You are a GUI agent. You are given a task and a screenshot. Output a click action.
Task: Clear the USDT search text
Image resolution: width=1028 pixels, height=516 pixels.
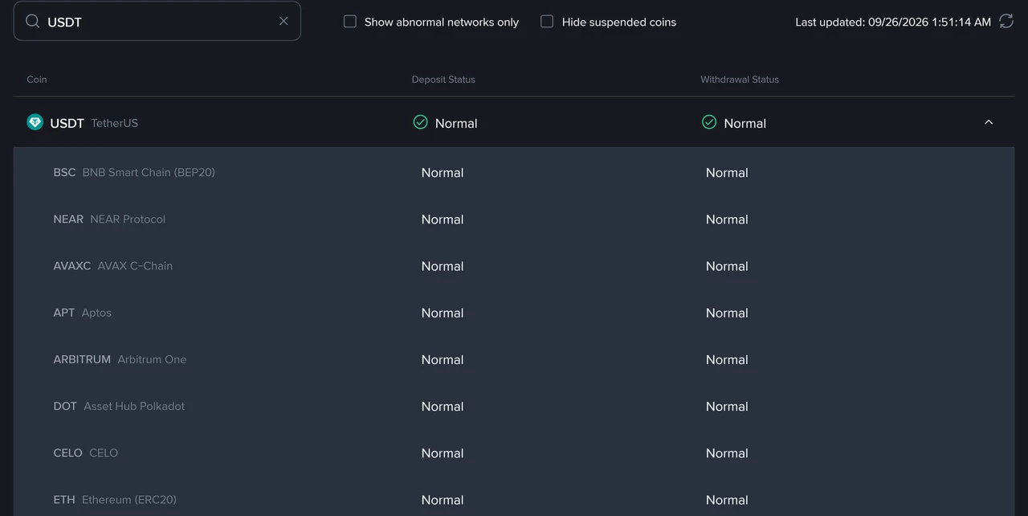coord(284,21)
